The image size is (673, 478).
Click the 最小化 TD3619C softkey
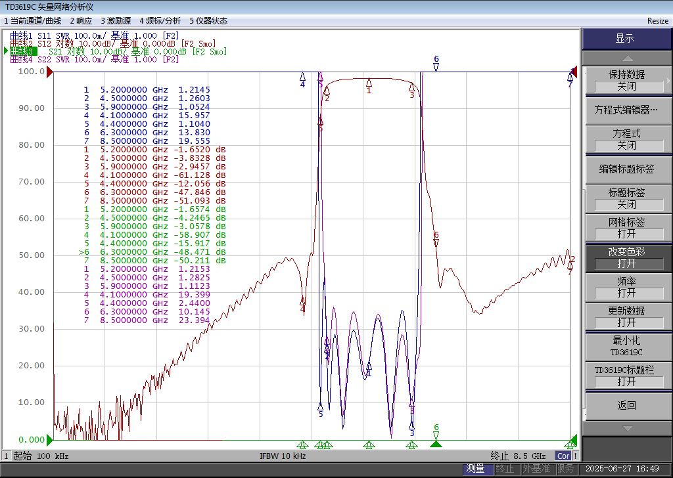626,347
